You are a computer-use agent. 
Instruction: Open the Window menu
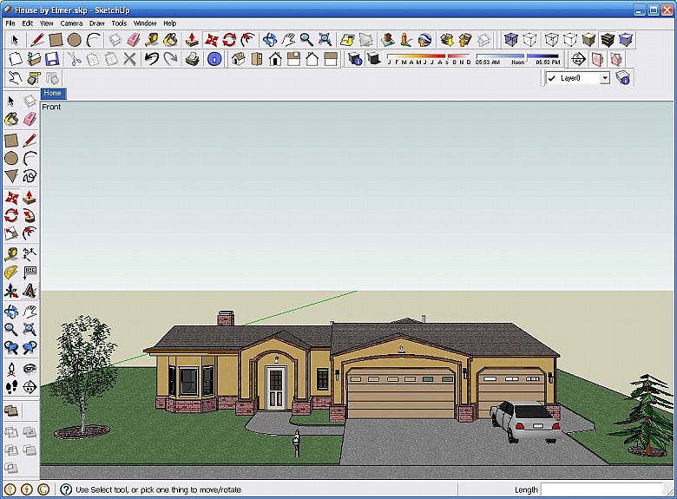[x=145, y=23]
